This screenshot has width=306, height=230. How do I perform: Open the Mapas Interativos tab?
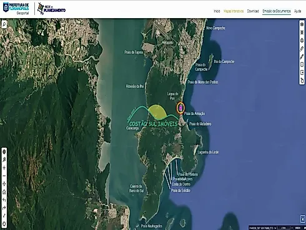[234, 11]
